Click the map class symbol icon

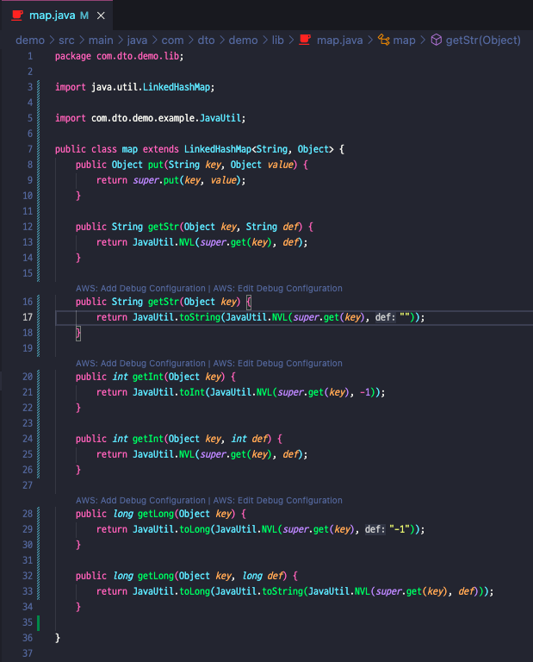pos(384,40)
